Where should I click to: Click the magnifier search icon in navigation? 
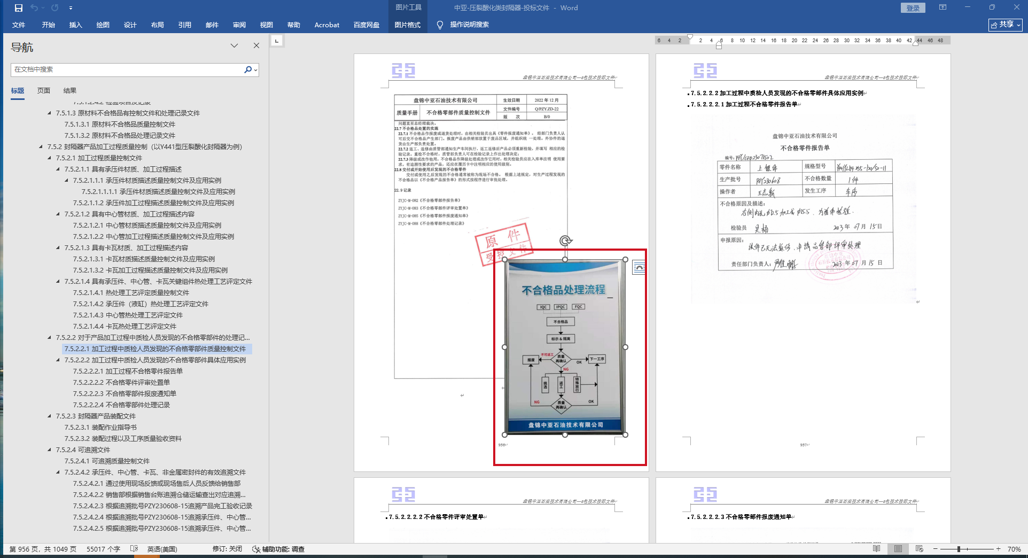click(x=248, y=69)
